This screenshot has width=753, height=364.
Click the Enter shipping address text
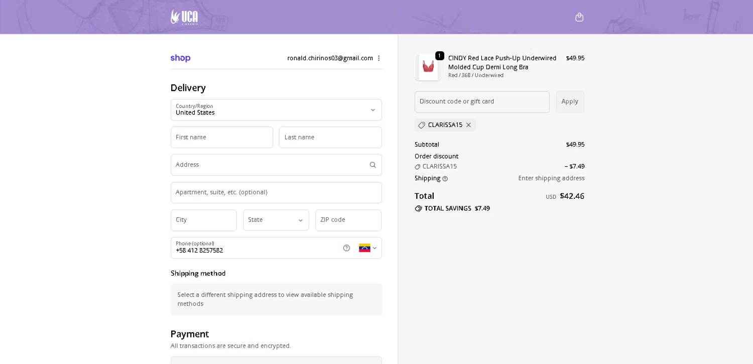click(551, 178)
